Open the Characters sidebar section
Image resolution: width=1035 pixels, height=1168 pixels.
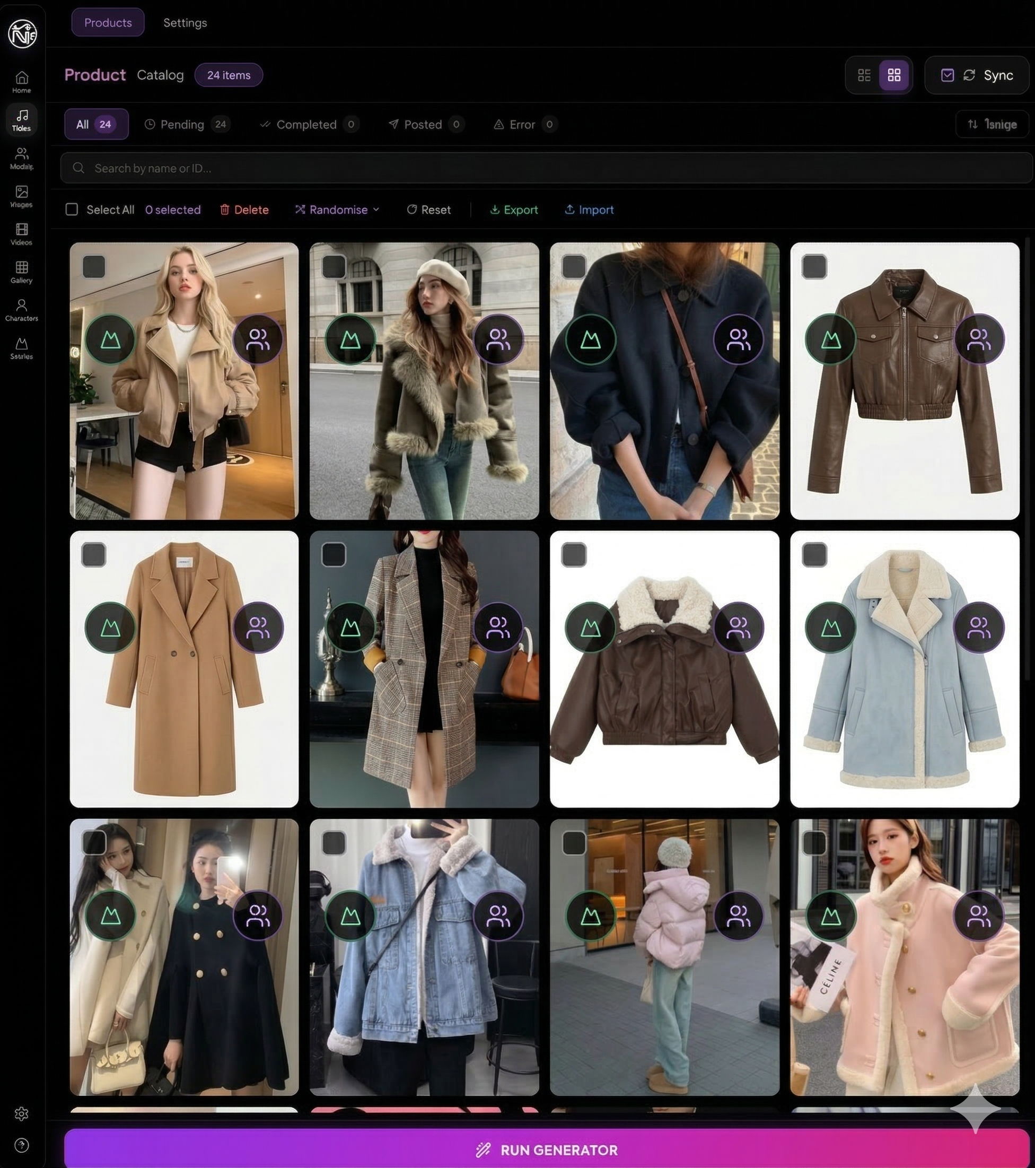[x=22, y=310]
